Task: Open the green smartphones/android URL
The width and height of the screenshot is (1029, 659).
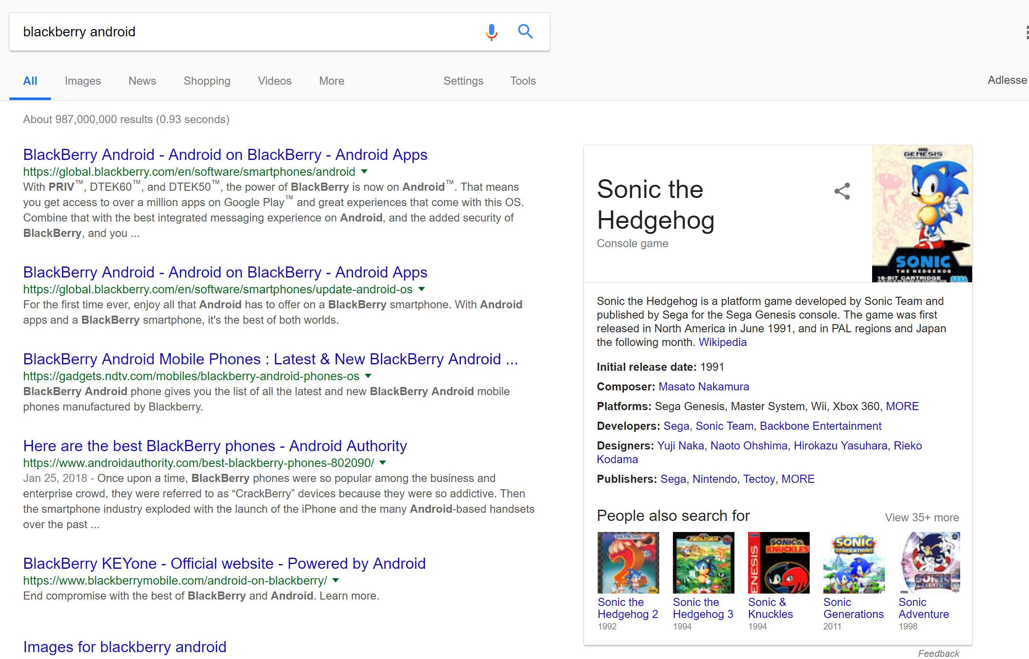Action: (189, 171)
